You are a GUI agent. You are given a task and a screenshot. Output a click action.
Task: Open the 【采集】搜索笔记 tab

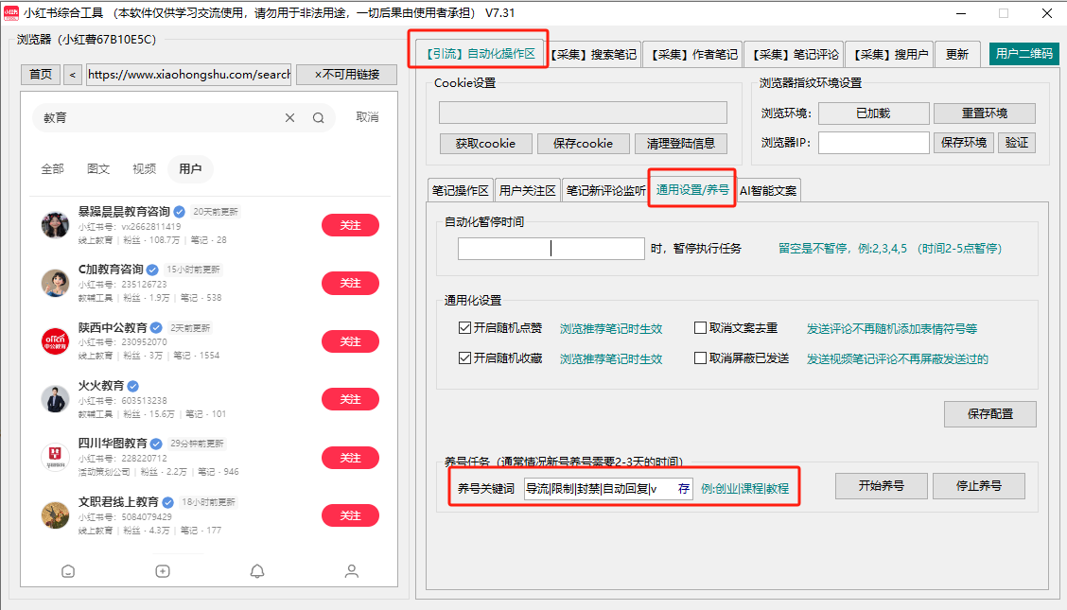[x=594, y=55]
